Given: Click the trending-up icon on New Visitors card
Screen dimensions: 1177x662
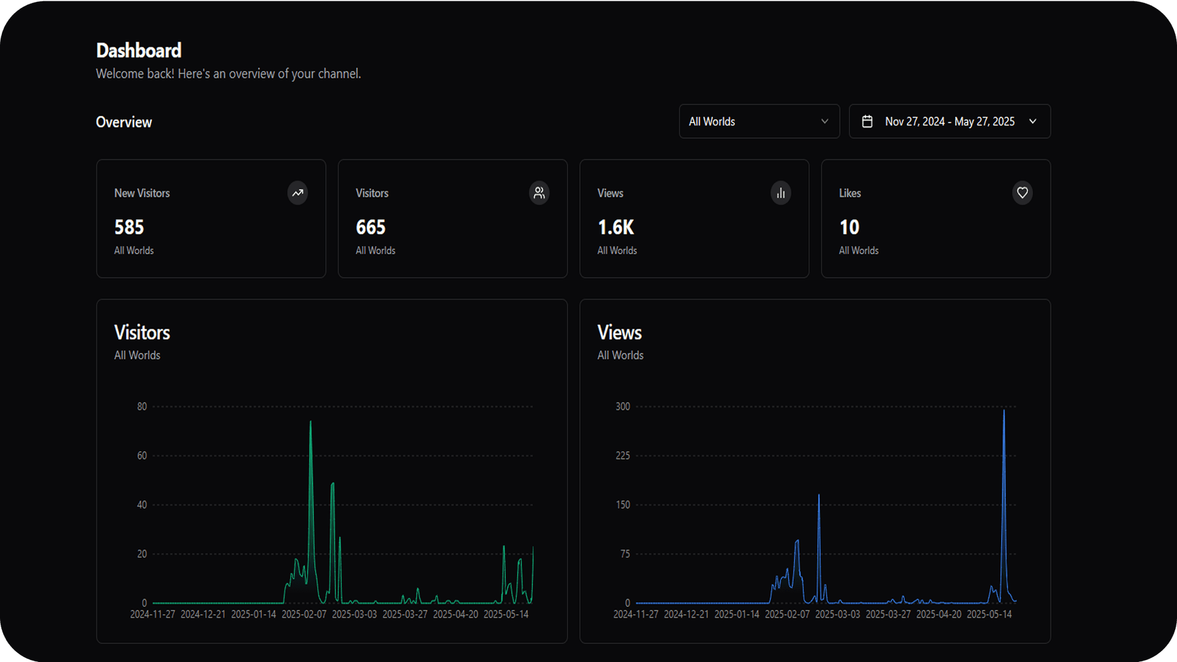Looking at the screenshot, I should pyautogui.click(x=297, y=193).
